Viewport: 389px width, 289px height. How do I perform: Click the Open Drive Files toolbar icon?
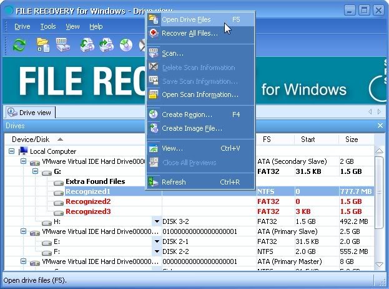(x=43, y=45)
